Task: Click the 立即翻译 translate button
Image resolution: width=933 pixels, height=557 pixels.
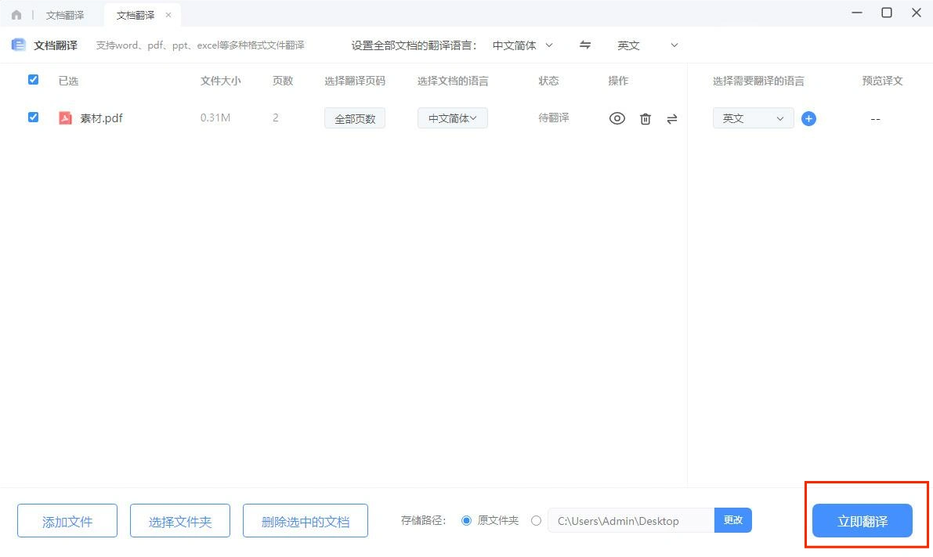Action: pos(860,520)
